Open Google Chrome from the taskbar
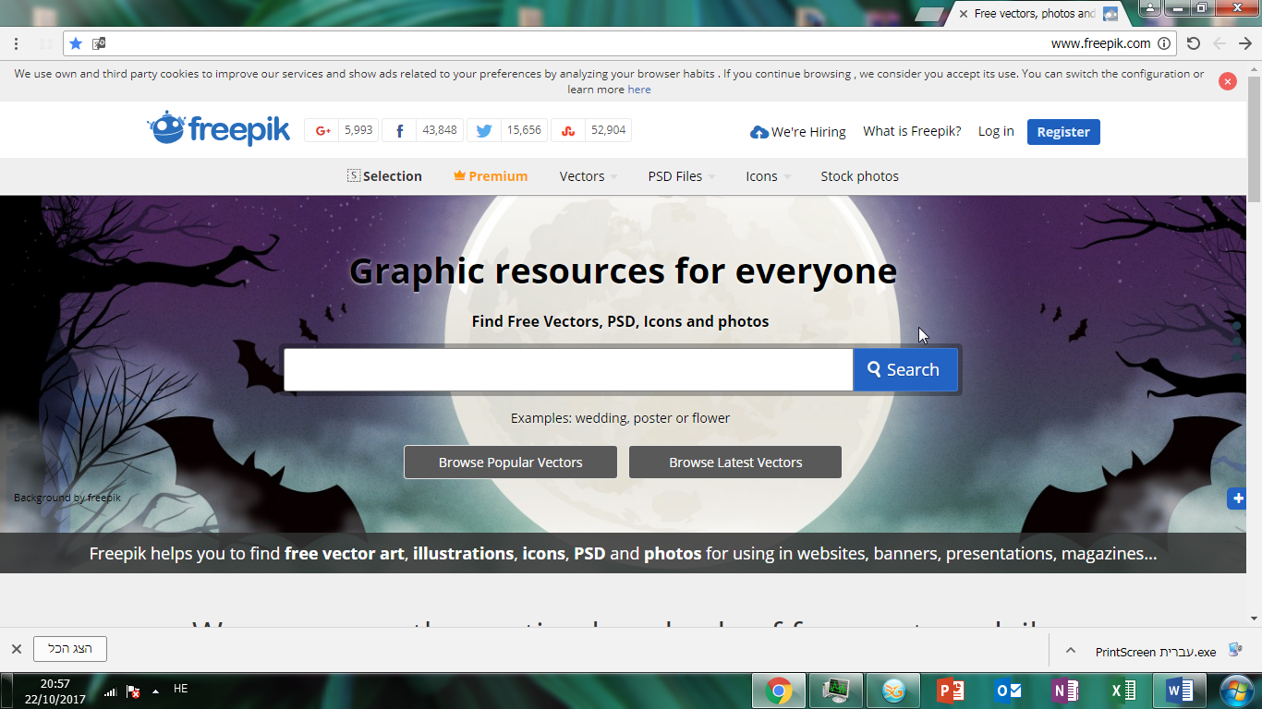 coord(779,691)
